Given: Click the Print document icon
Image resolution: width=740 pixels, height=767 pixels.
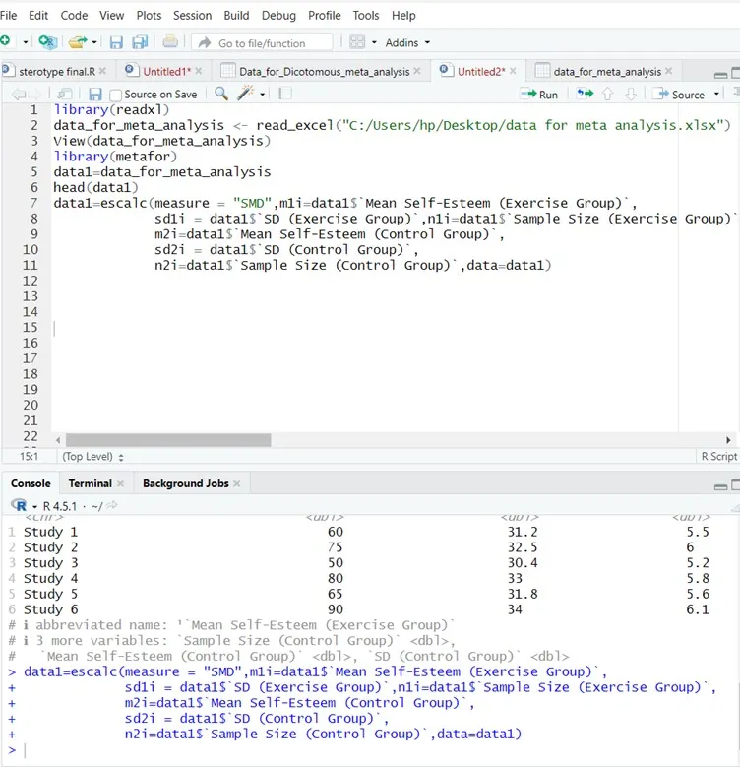Looking at the screenshot, I should tap(170, 42).
